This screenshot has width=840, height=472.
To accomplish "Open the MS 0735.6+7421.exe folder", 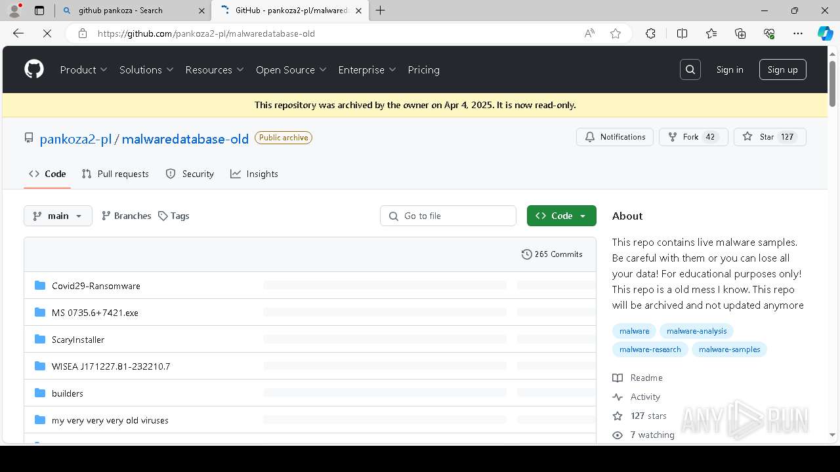I will pyautogui.click(x=95, y=313).
